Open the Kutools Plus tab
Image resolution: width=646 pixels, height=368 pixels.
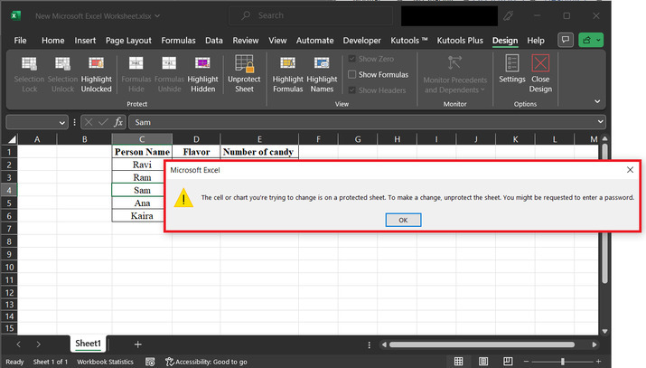click(460, 41)
